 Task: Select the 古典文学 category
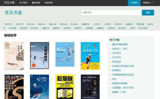pos(19,24)
